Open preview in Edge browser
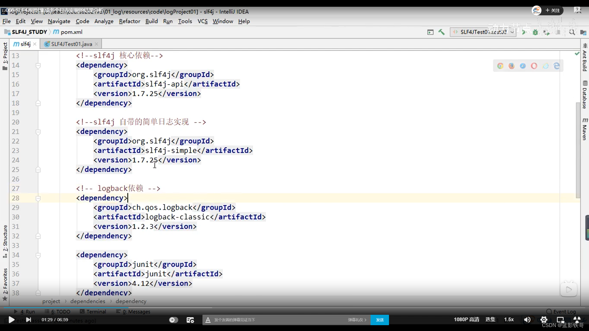 (x=556, y=66)
